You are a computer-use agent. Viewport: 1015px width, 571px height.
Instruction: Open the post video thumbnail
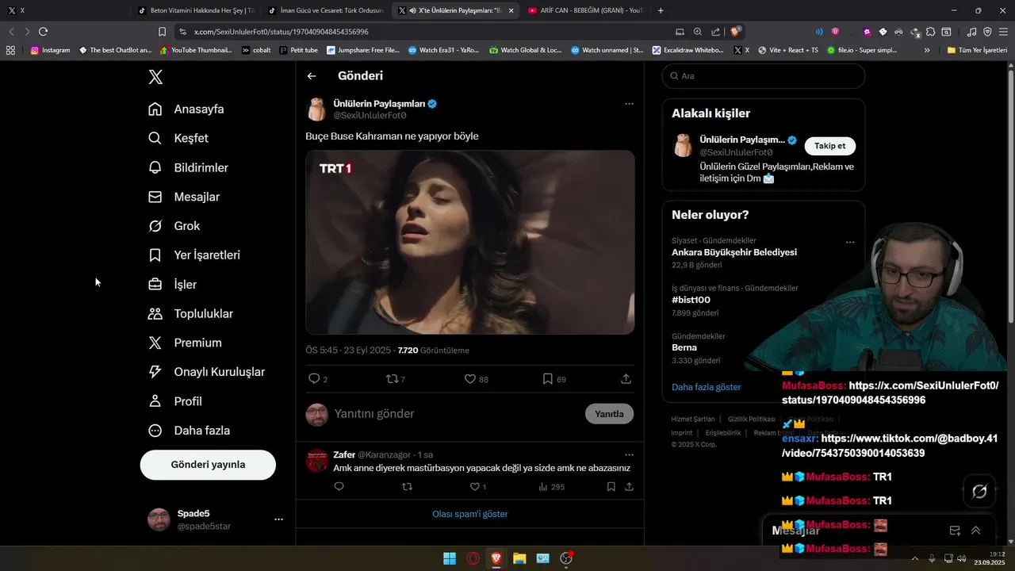tap(470, 243)
